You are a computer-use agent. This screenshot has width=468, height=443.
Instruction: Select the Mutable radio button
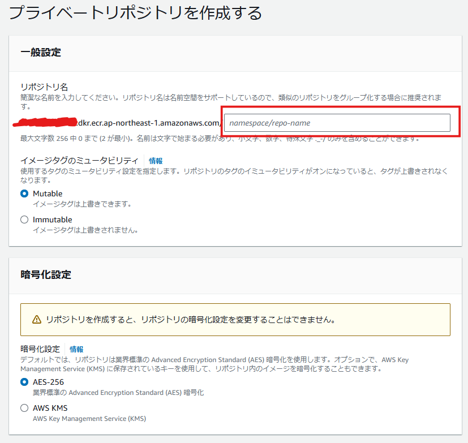coord(24,193)
